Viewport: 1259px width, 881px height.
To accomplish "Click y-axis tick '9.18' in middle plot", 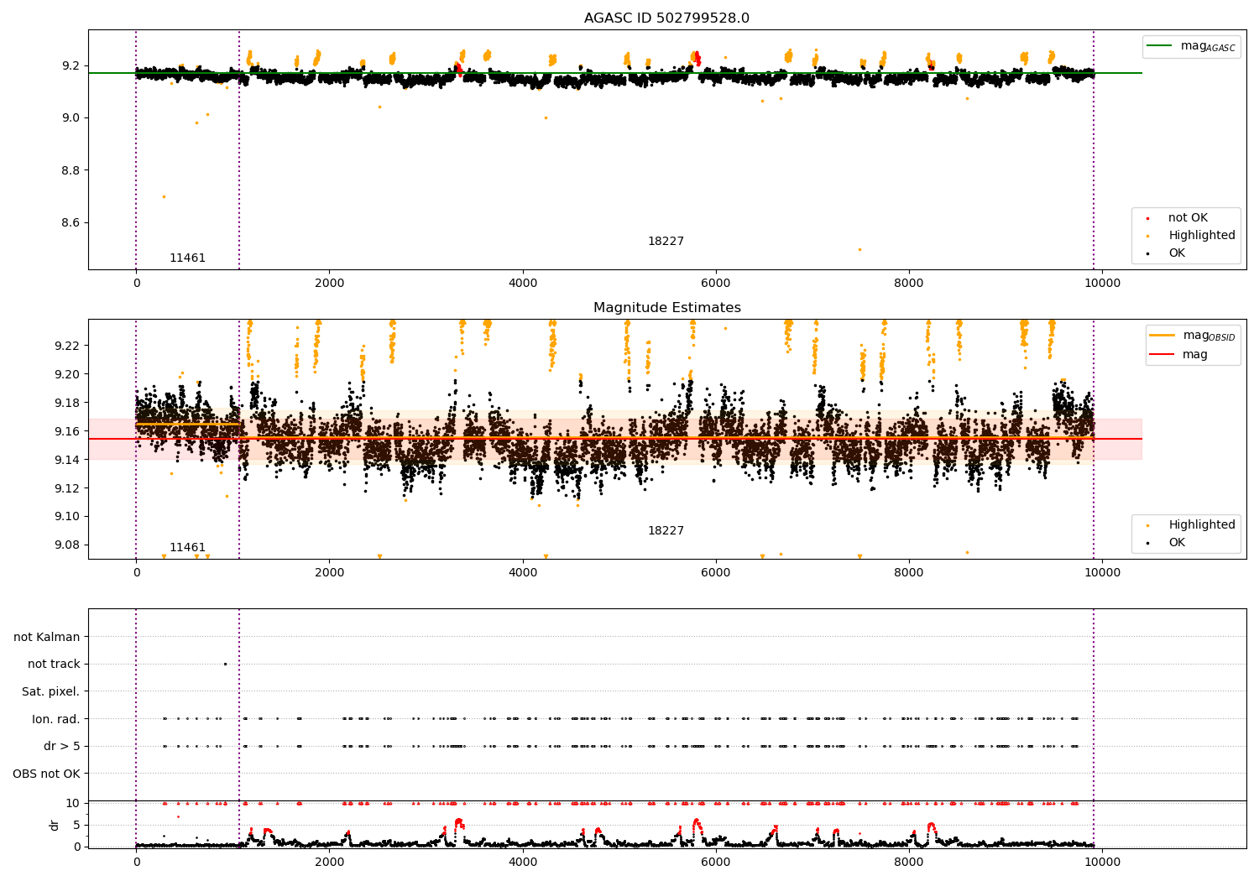I will click(68, 403).
